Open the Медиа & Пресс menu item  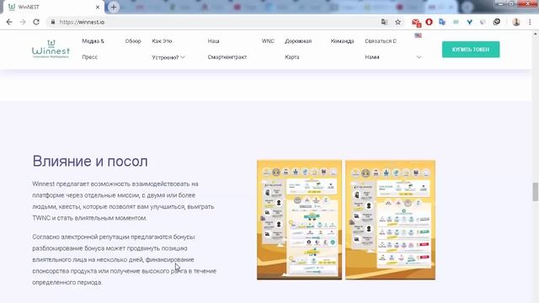[93, 49]
